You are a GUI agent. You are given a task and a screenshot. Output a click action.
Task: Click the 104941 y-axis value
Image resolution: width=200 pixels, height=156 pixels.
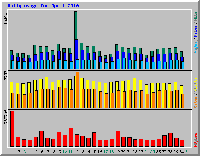tap(6, 18)
